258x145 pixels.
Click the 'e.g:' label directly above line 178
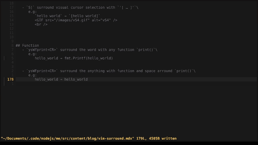click(x=32, y=75)
